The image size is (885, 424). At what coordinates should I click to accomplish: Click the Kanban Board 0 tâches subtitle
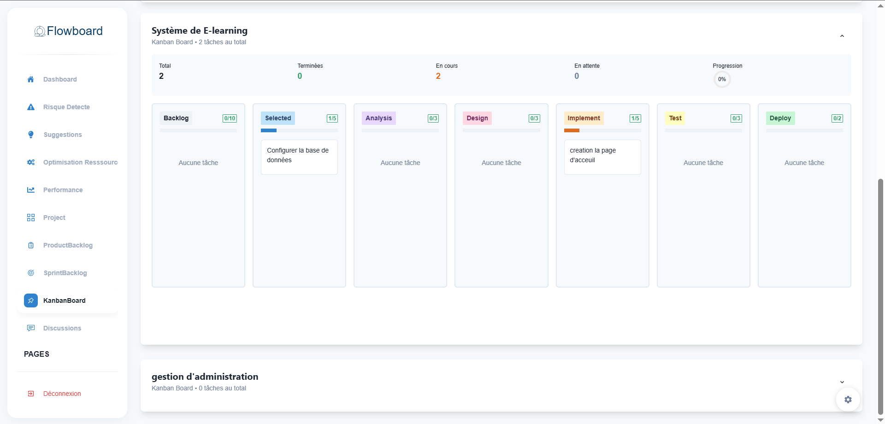click(x=199, y=388)
